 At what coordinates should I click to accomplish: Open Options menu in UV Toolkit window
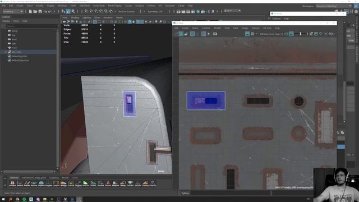(277, 19)
